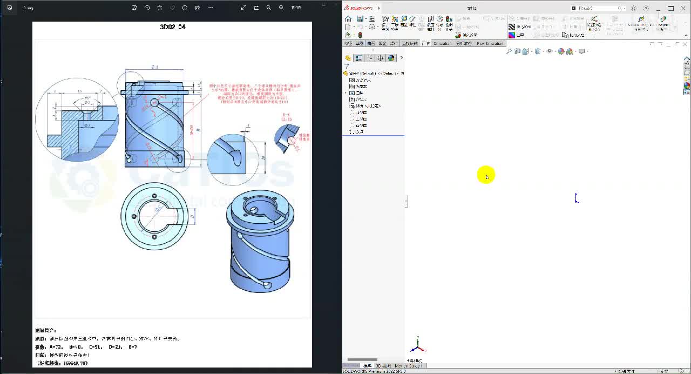Open the Save button dropdown arrow

pos(365,19)
